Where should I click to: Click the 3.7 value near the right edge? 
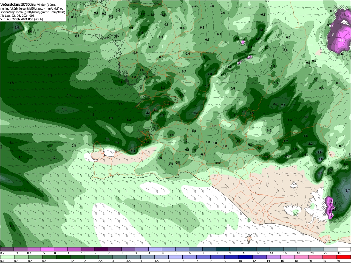click(348, 191)
